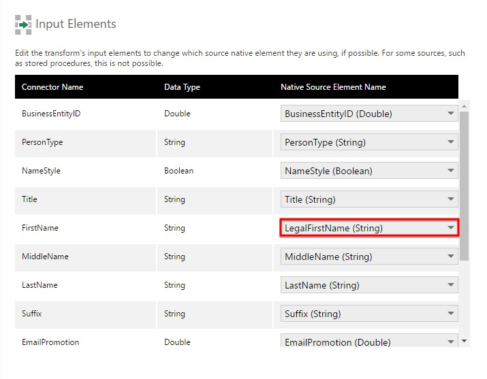Select the FirstName connector row
487x379 pixels.
click(40, 228)
